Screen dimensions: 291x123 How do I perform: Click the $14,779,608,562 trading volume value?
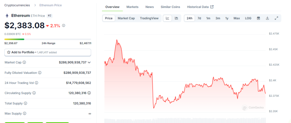(78, 83)
